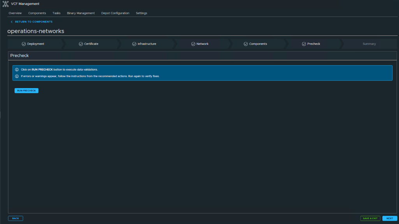This screenshot has width=399, height=224.
Task: Select the Precheck wizard step label
Action: click(x=314, y=44)
